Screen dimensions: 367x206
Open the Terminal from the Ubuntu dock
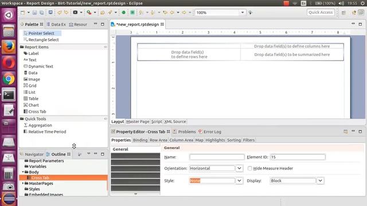pos(9,95)
